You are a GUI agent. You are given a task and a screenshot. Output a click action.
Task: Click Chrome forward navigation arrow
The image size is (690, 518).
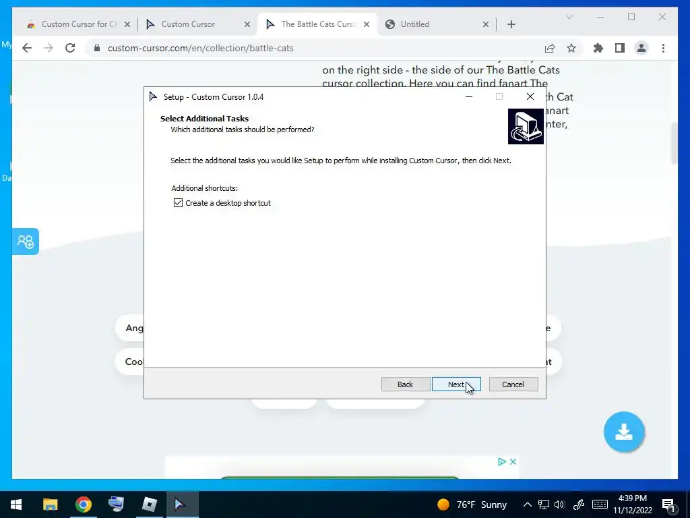pyautogui.click(x=49, y=48)
